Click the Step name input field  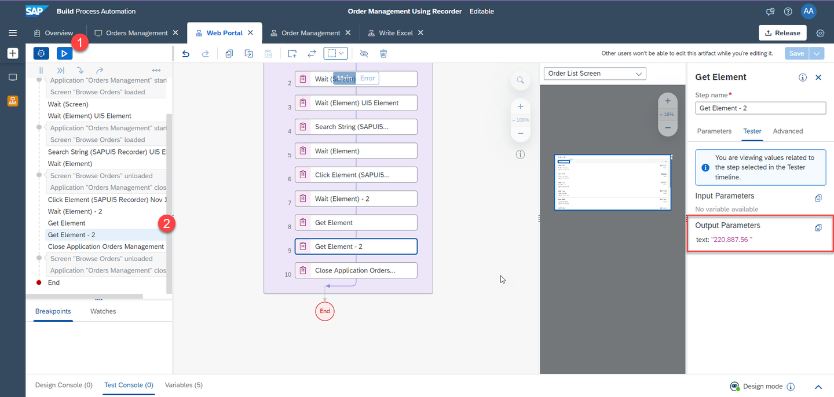760,108
